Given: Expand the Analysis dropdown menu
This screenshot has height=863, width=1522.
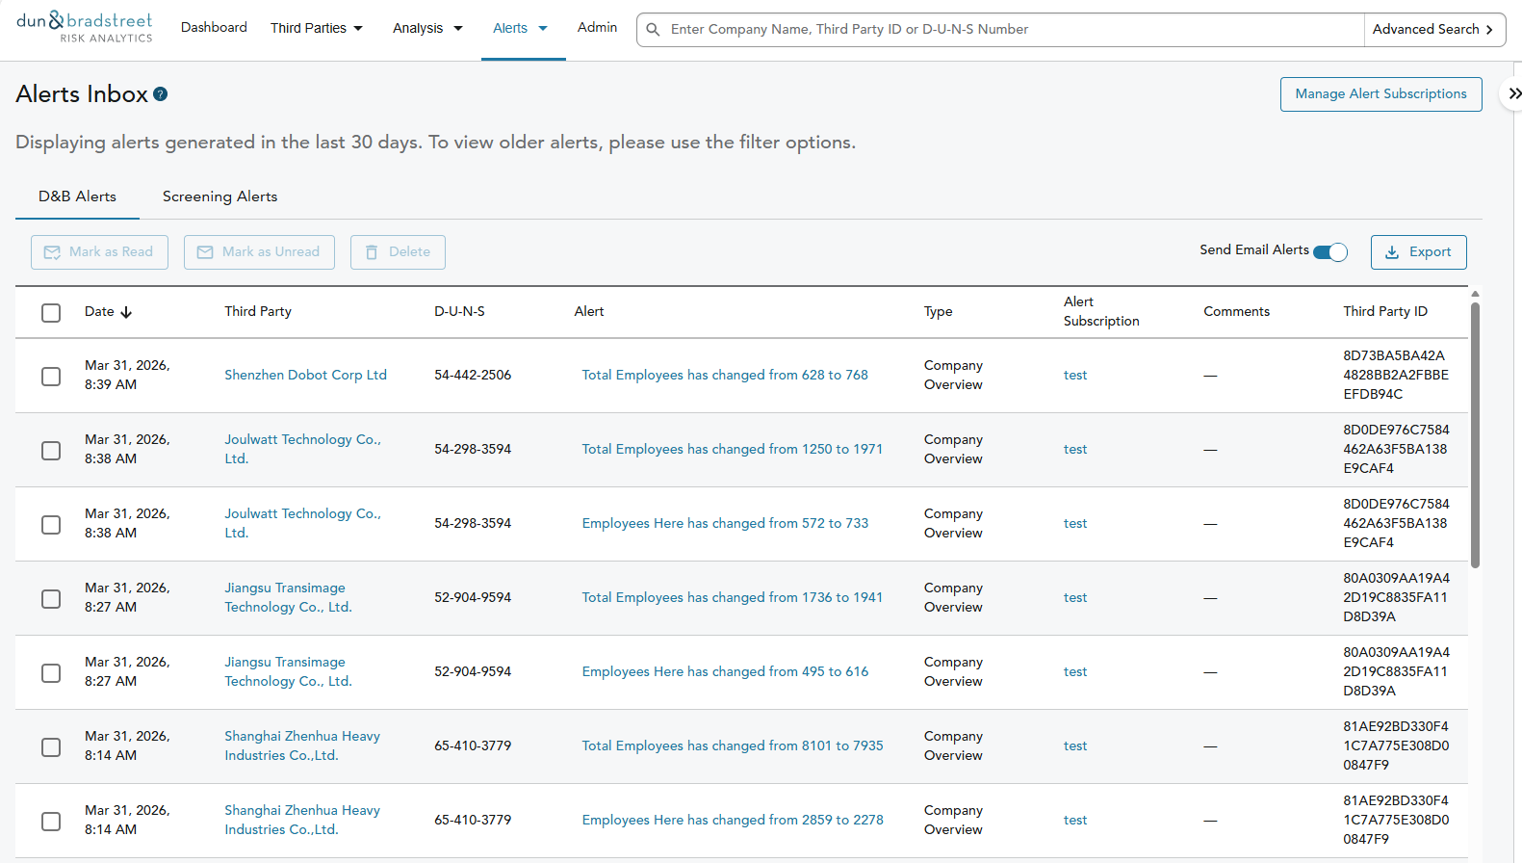Looking at the screenshot, I should 427,28.
